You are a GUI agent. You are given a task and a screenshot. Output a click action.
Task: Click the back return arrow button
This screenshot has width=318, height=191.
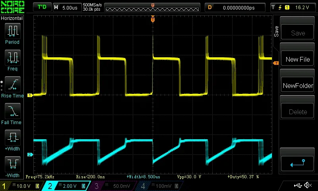tap(297, 164)
